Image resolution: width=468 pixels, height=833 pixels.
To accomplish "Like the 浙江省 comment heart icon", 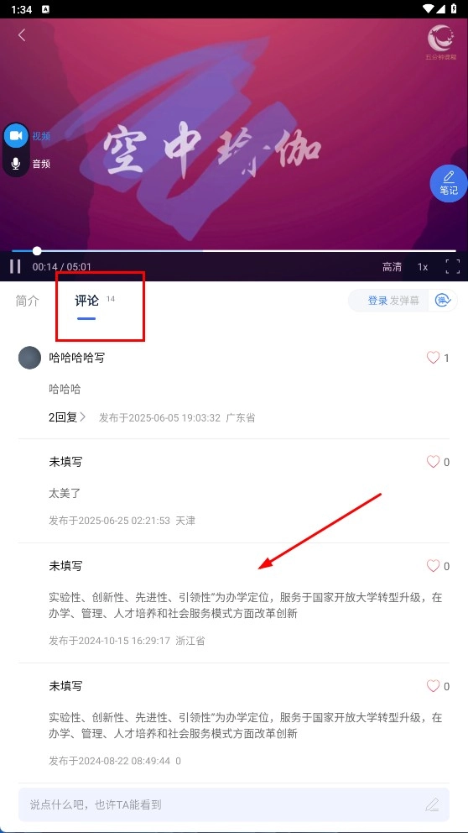I will coord(433,566).
